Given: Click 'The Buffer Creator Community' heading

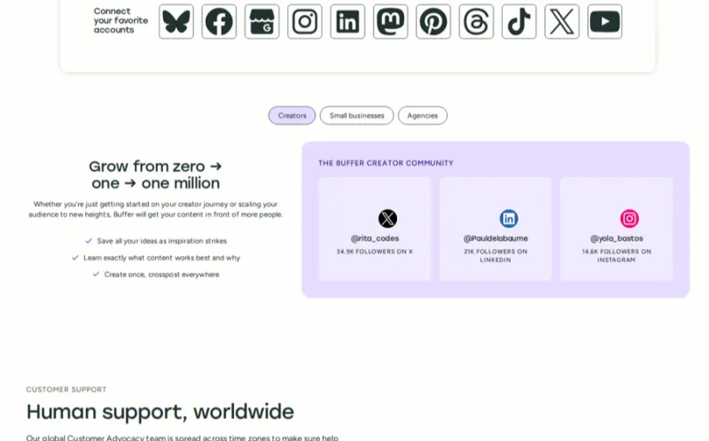Looking at the screenshot, I should tap(386, 163).
